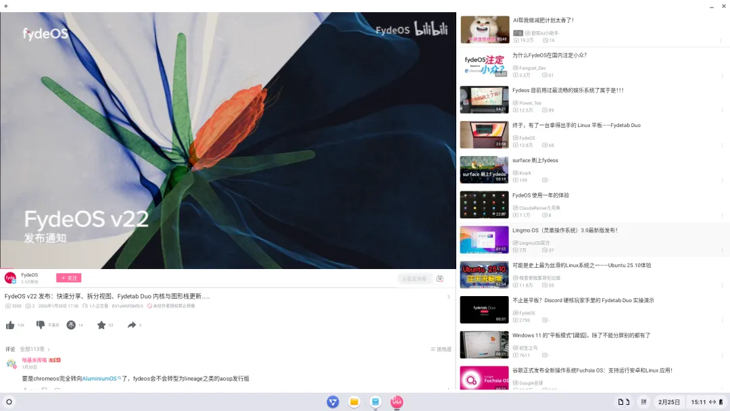Open more options for Ubuntu 25.10体验 video
The width and height of the screenshot is (730, 411).
[723, 285]
